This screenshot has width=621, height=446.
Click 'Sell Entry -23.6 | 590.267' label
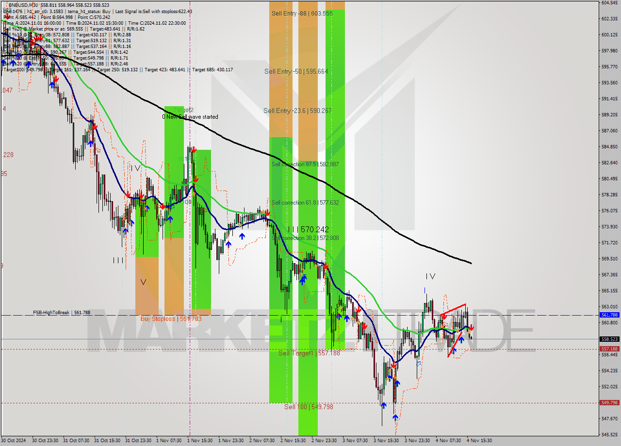297,111
